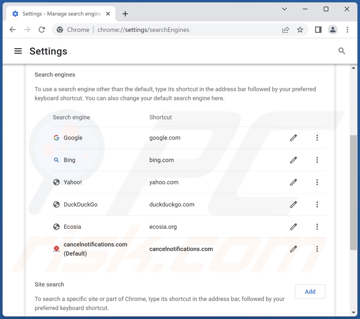Toggle the browser side panel

[x=318, y=30]
